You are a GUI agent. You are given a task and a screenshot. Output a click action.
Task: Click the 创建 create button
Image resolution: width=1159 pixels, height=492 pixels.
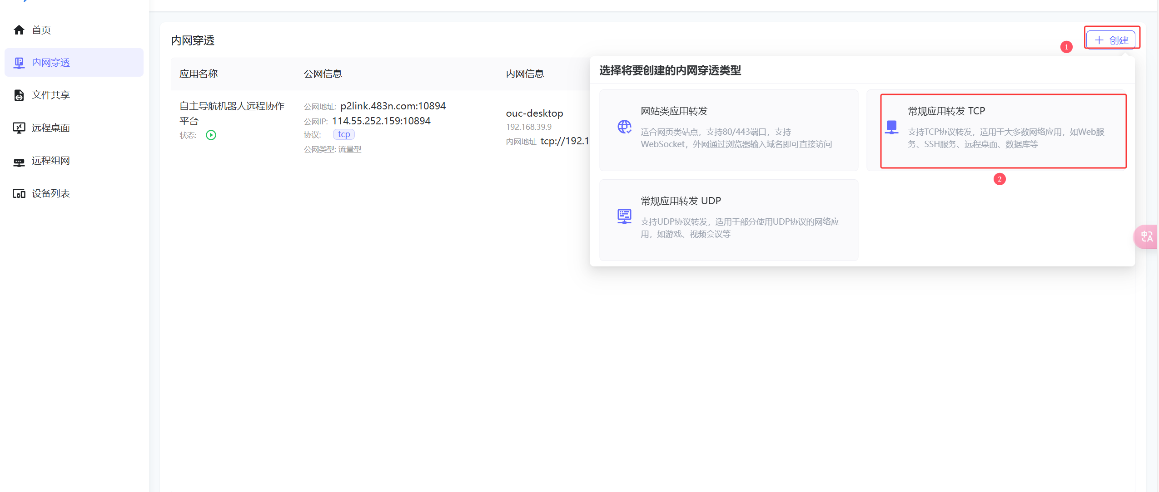[x=1111, y=40]
